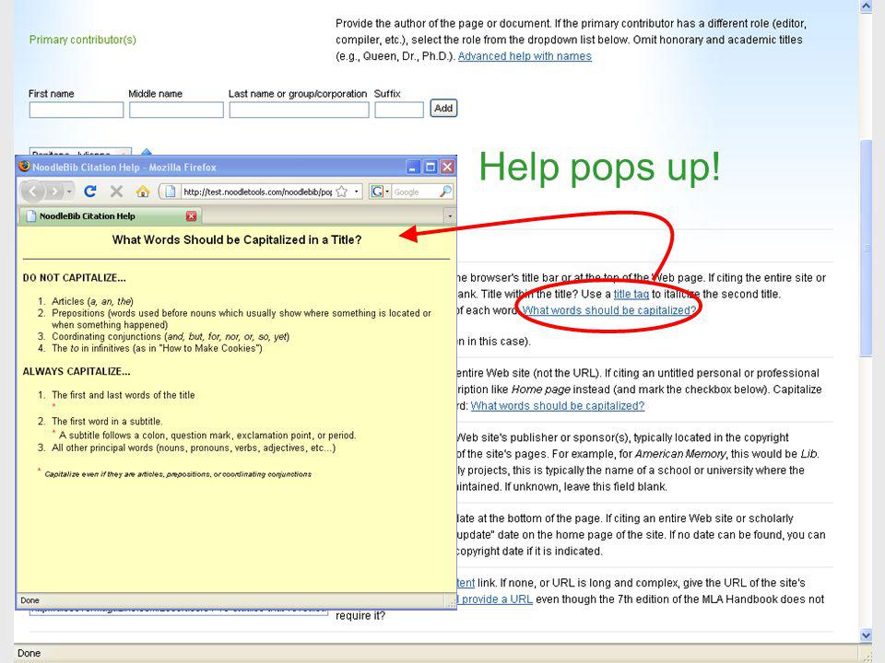
Task: Reload the NoodleBib Citation Help page
Action: point(90,192)
